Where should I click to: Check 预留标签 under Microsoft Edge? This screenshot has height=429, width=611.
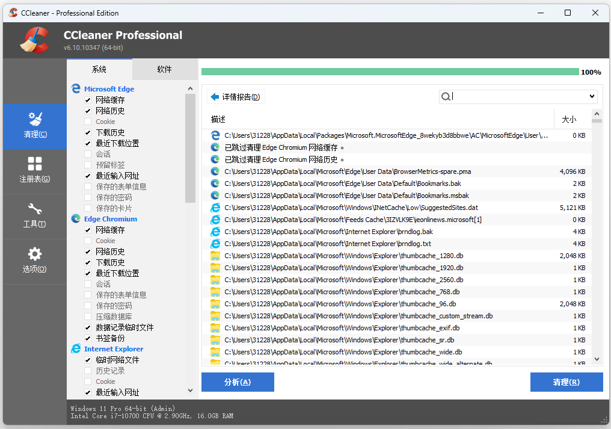click(88, 165)
